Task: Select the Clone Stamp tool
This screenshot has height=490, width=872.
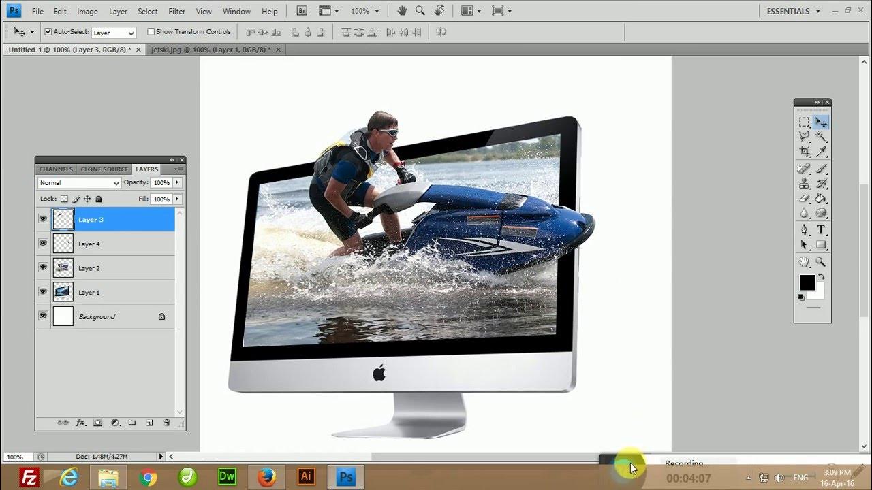Action: tap(805, 184)
